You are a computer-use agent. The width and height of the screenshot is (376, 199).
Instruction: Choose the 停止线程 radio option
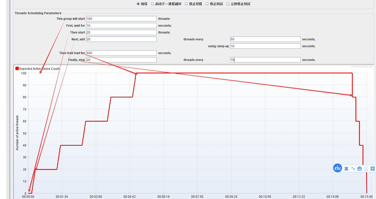tap(186, 4)
